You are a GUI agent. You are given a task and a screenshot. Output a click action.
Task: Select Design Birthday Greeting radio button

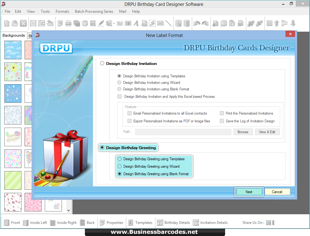(x=102, y=147)
